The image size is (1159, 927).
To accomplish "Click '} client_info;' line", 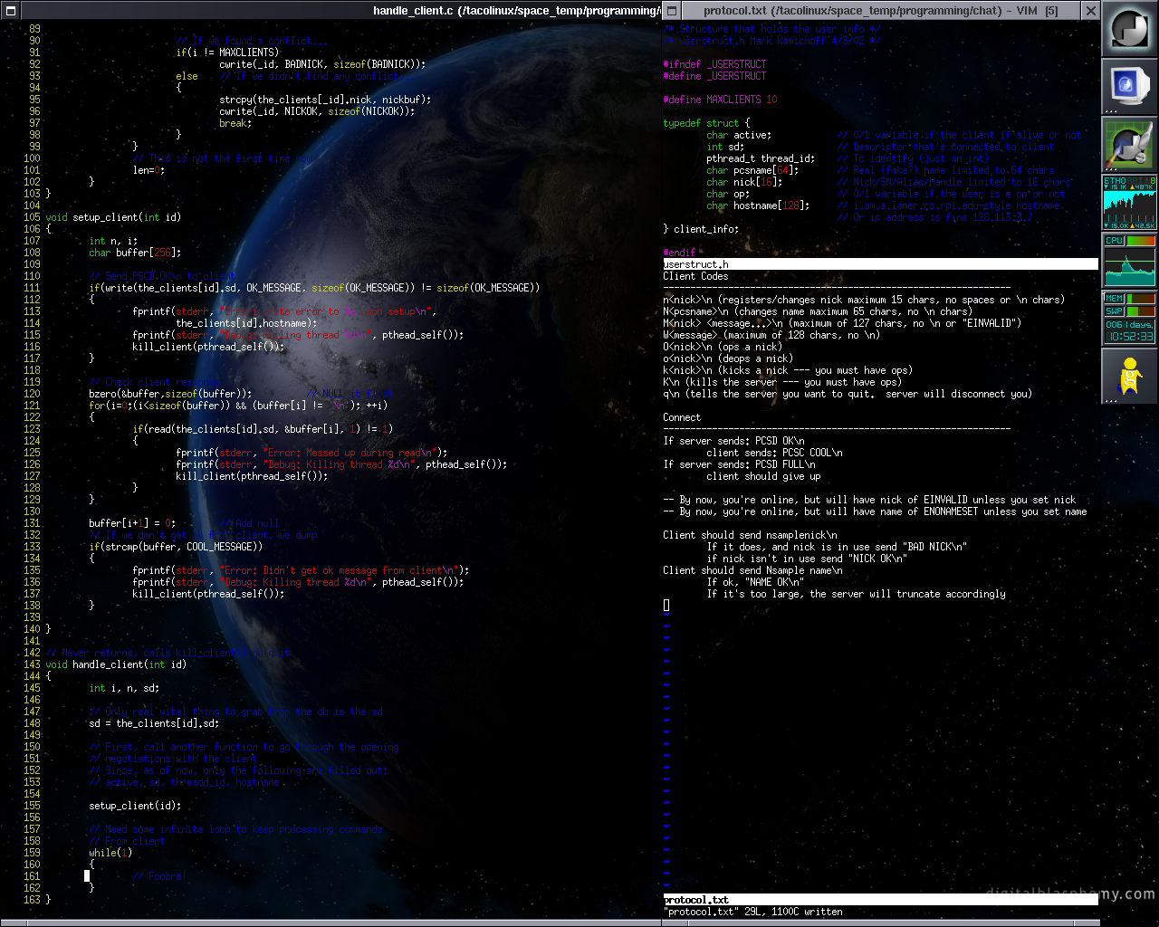I will click(x=701, y=229).
